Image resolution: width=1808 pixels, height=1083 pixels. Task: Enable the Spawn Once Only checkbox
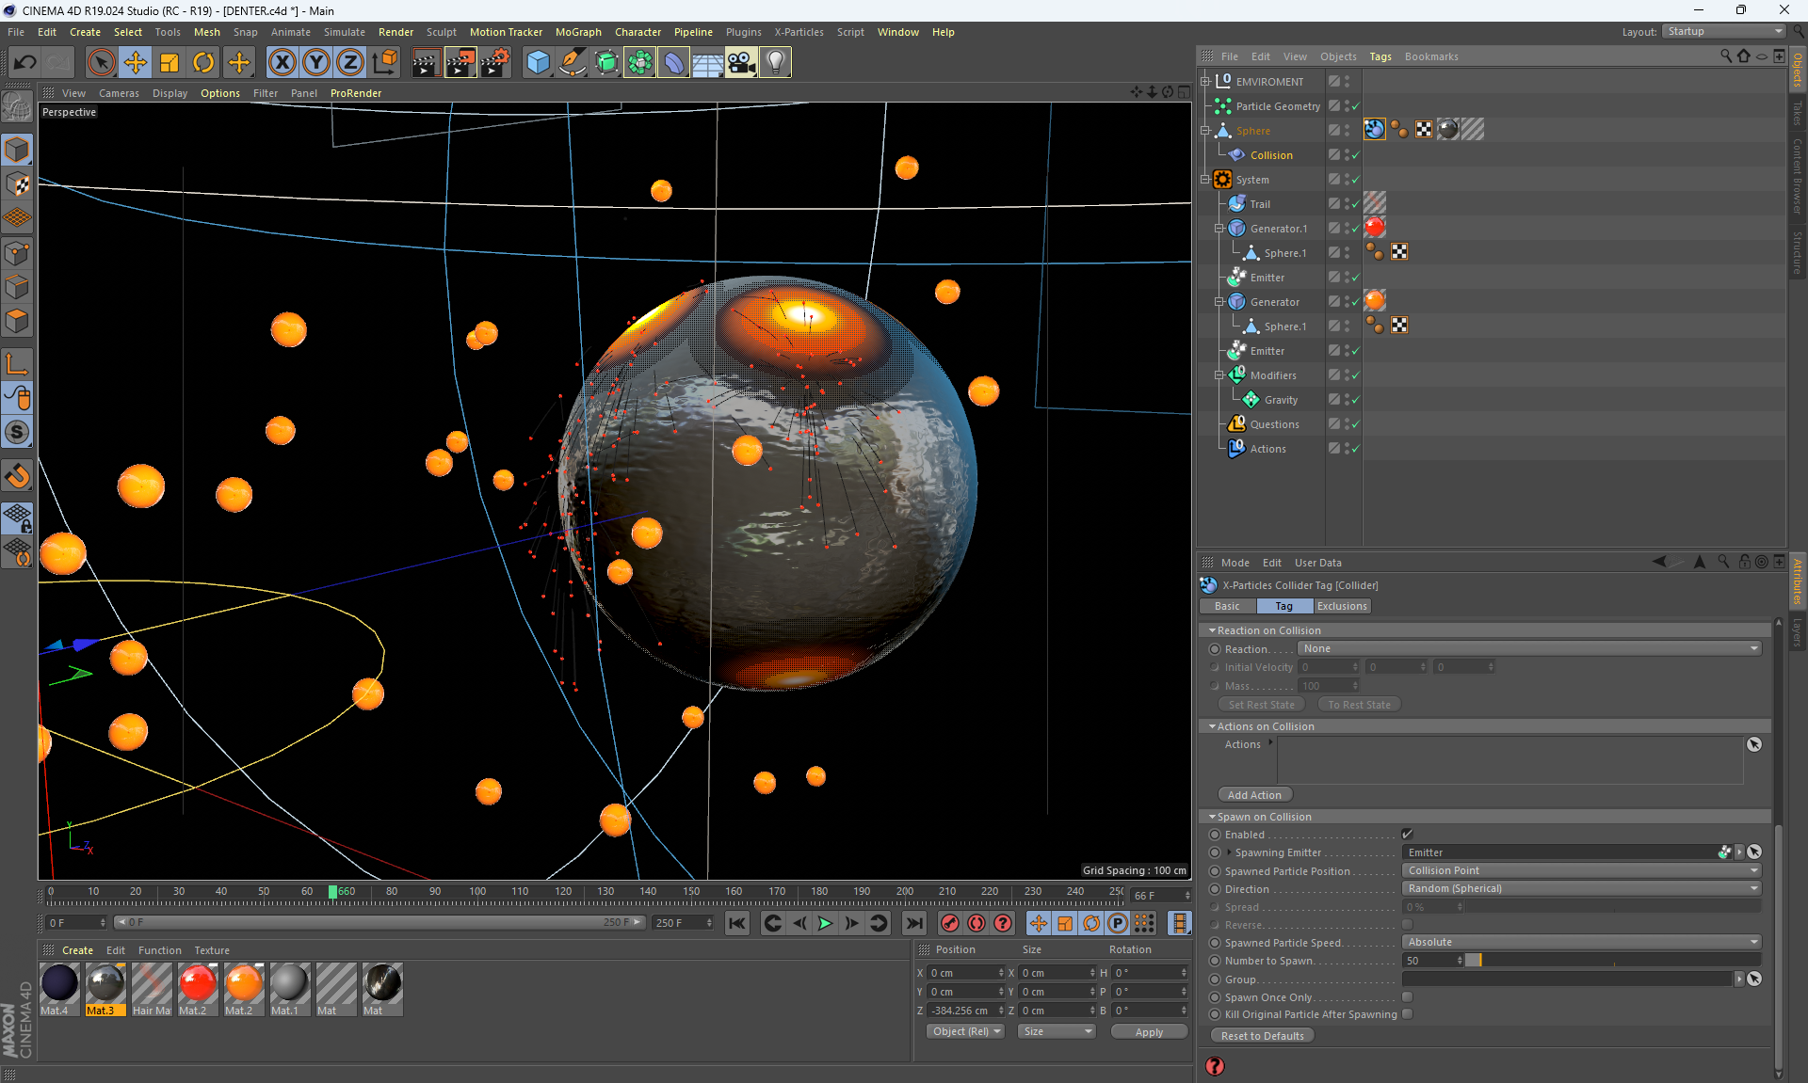point(1407,996)
